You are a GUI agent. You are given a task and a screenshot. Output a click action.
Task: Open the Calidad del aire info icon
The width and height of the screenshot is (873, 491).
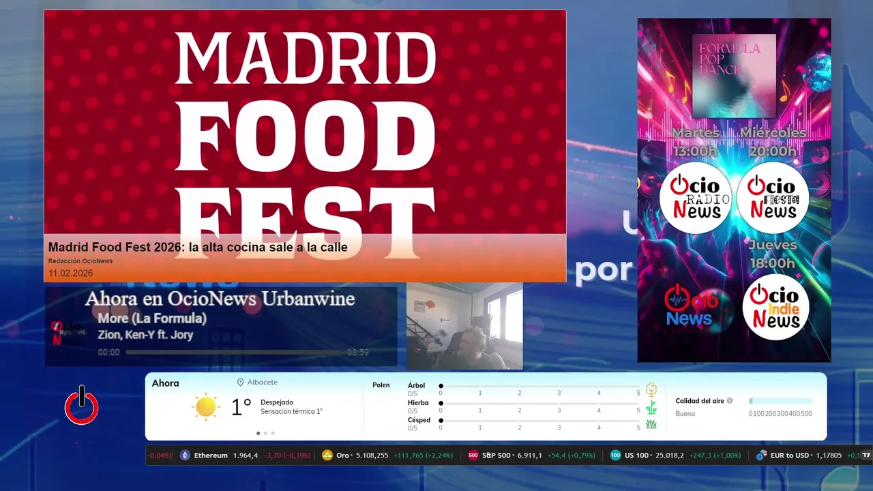(730, 401)
